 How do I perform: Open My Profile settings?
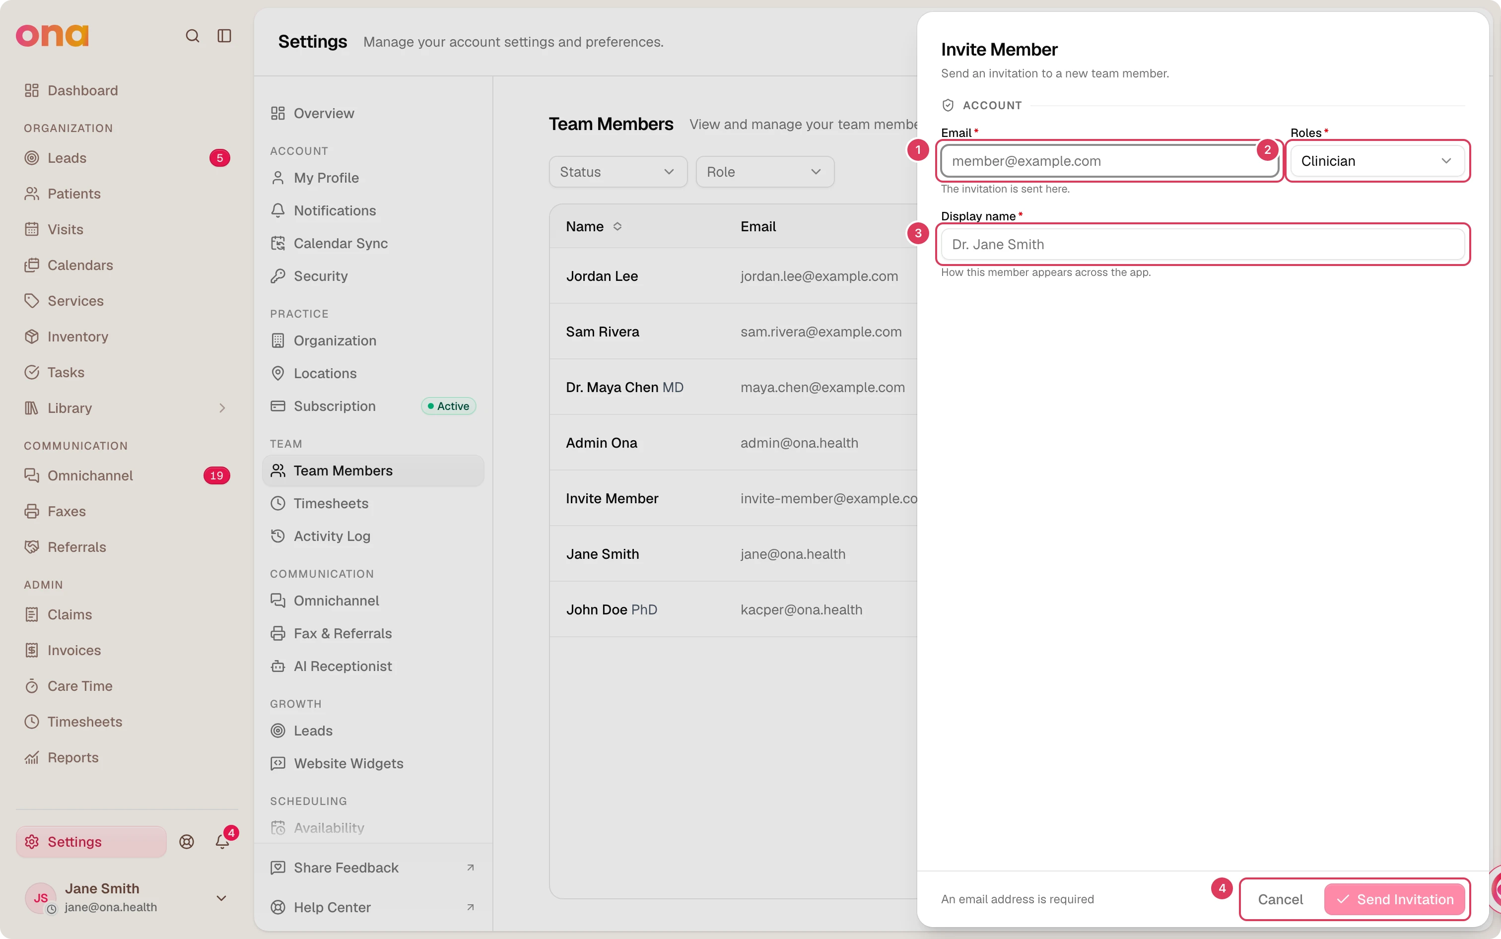pyautogui.click(x=373, y=178)
